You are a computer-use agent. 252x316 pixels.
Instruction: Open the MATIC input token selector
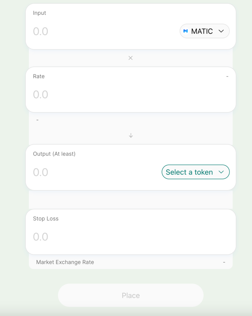pos(205,31)
